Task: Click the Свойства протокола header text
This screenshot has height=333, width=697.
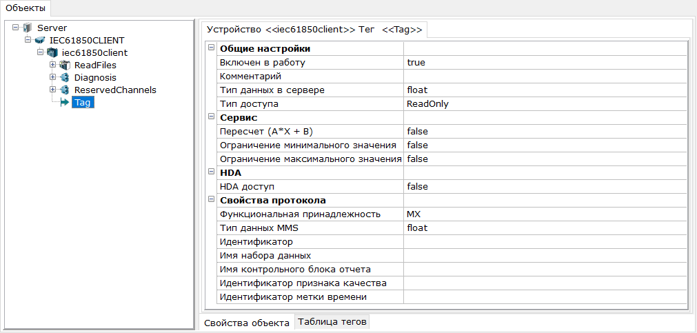Action: coord(274,201)
